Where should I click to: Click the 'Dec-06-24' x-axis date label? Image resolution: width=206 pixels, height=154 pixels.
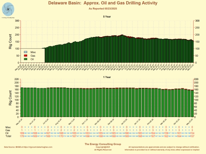point(111,122)
